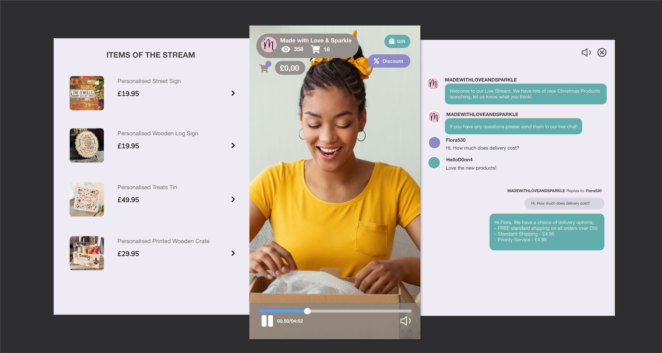Click the welcome message bubble from the host
Image resolution: width=662 pixels, height=353 pixels.
click(525, 94)
